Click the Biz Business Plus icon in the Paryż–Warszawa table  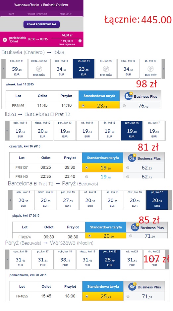[132, 287]
